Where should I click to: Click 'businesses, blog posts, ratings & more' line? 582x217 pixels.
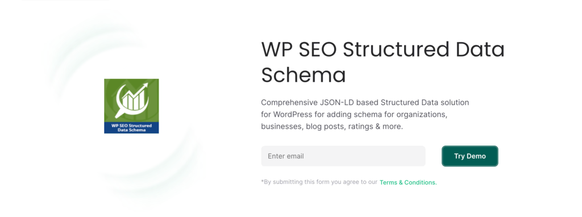tap(332, 127)
